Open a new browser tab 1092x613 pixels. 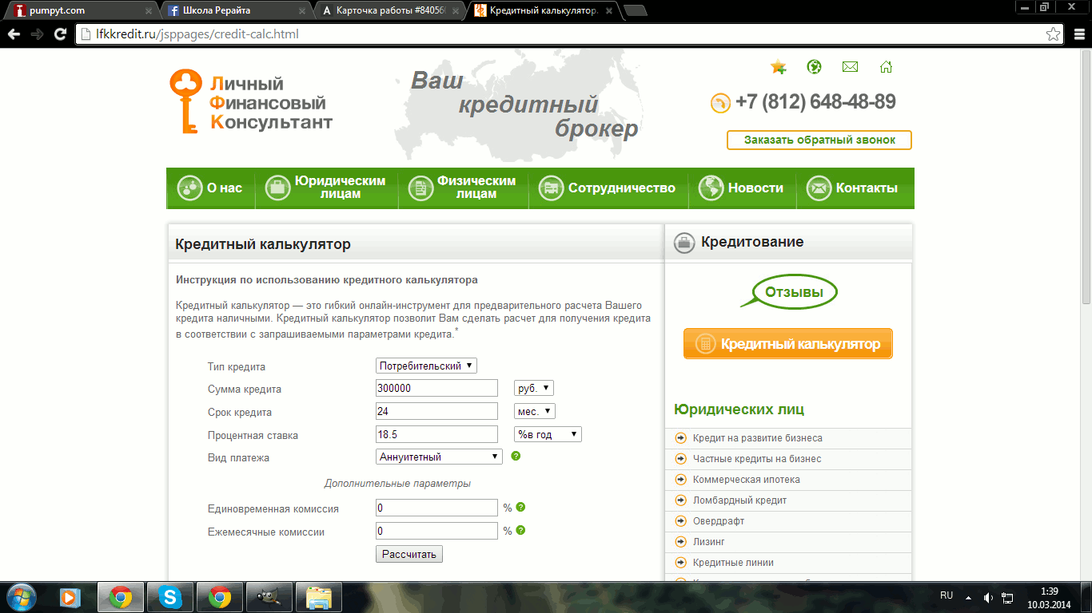click(x=636, y=10)
